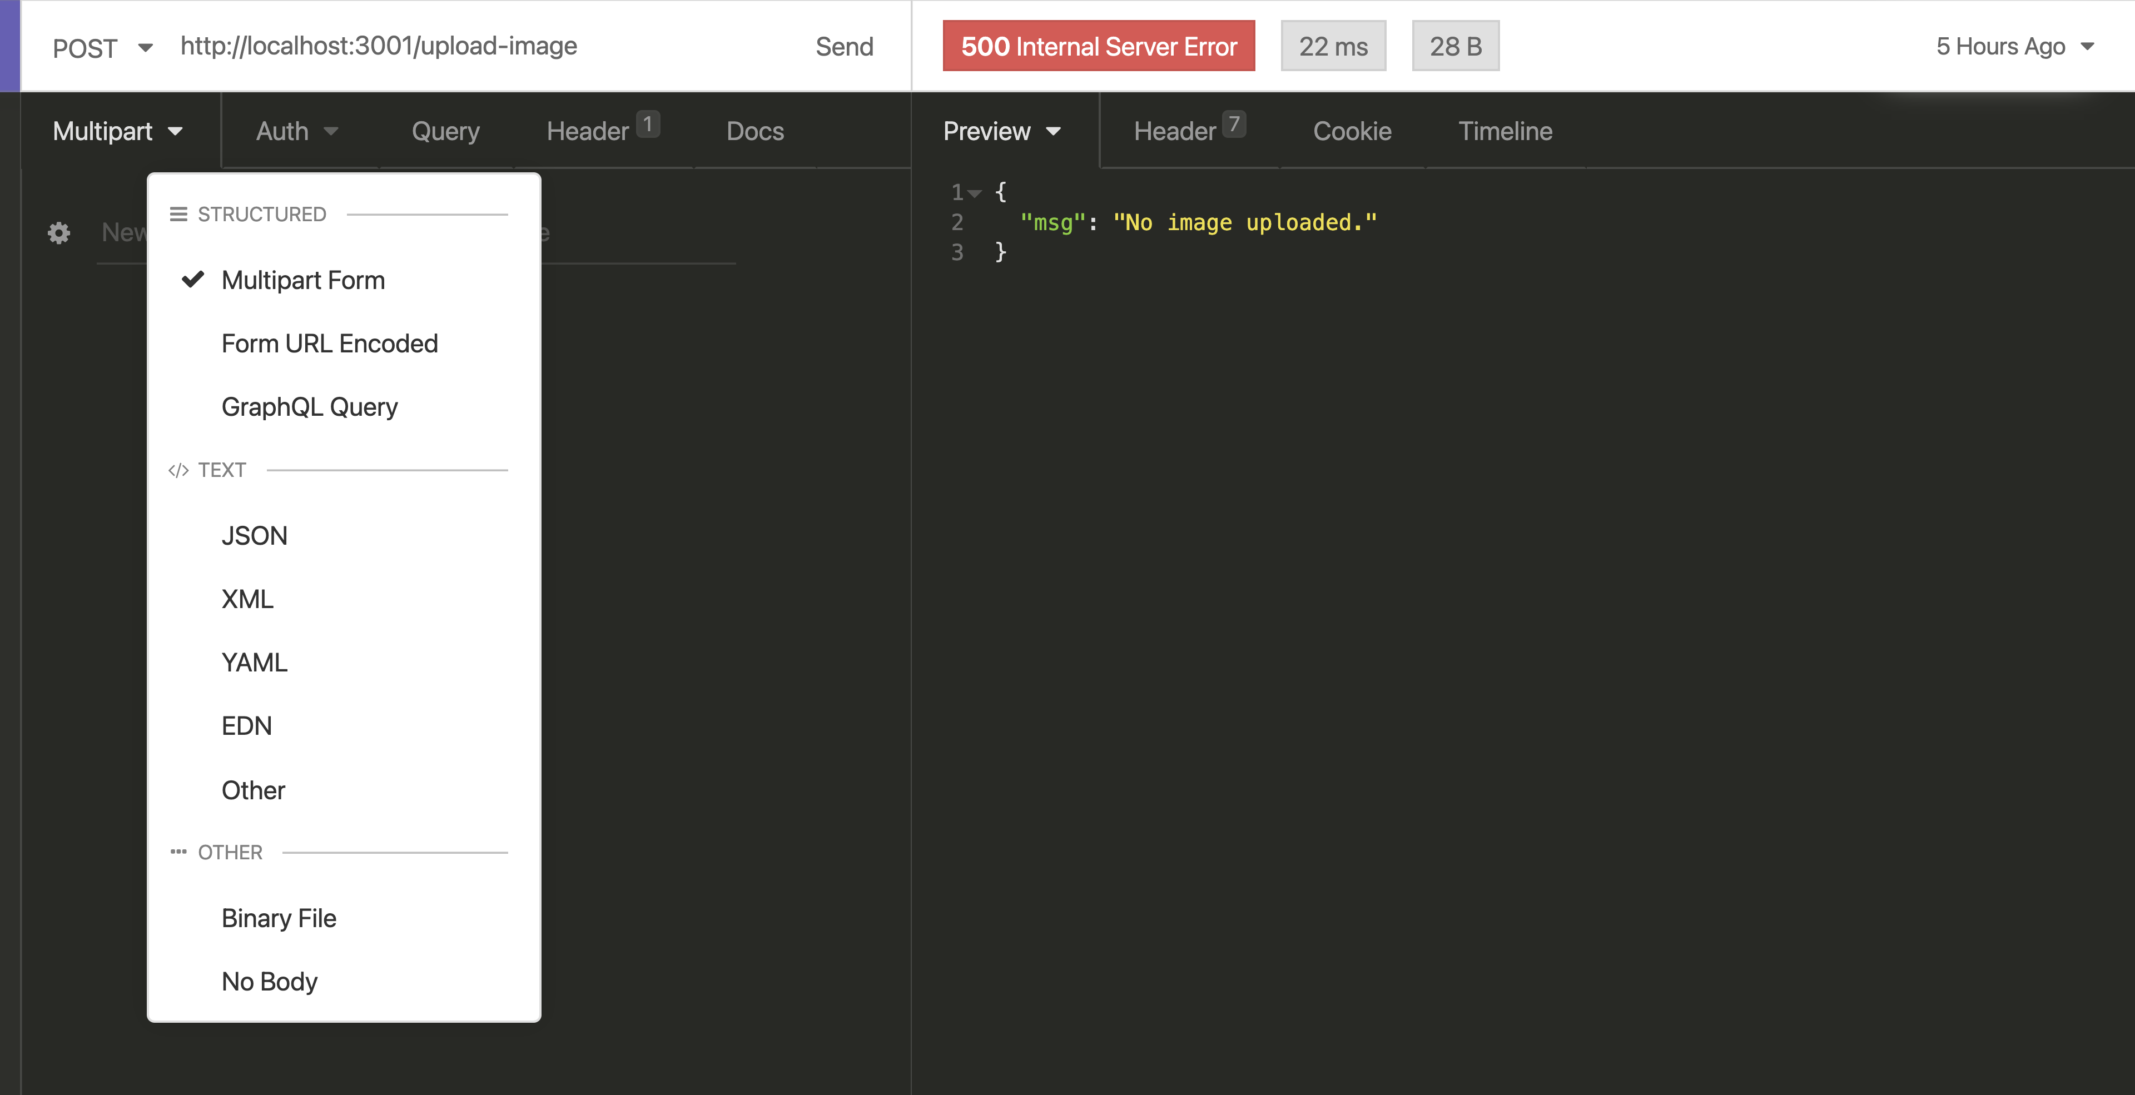The height and width of the screenshot is (1095, 2135).
Task: Select Other text body type
Action: (x=344, y=790)
